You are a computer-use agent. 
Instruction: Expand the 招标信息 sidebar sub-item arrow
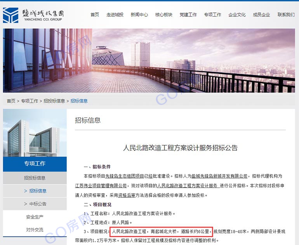pyautogui.click(x=26, y=191)
